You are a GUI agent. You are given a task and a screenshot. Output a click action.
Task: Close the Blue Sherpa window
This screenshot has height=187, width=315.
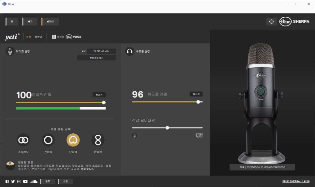point(308,4)
